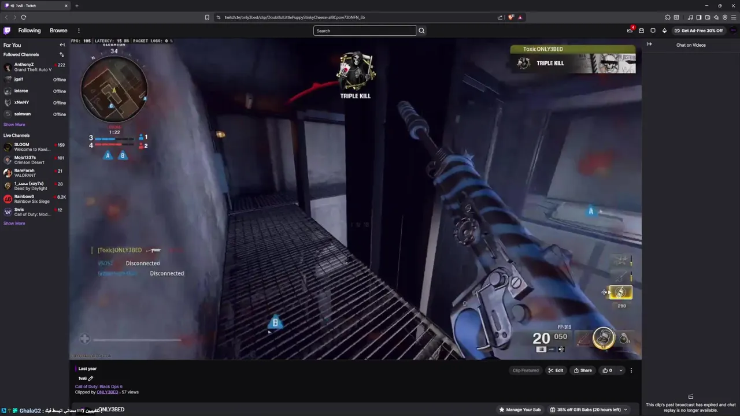Share this clip

click(583, 370)
